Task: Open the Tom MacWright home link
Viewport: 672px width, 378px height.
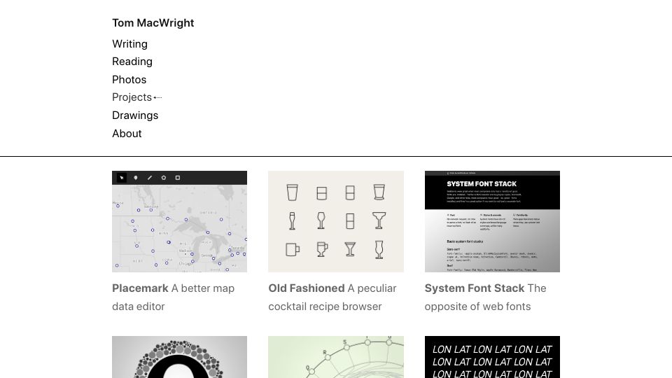Action: tap(153, 23)
